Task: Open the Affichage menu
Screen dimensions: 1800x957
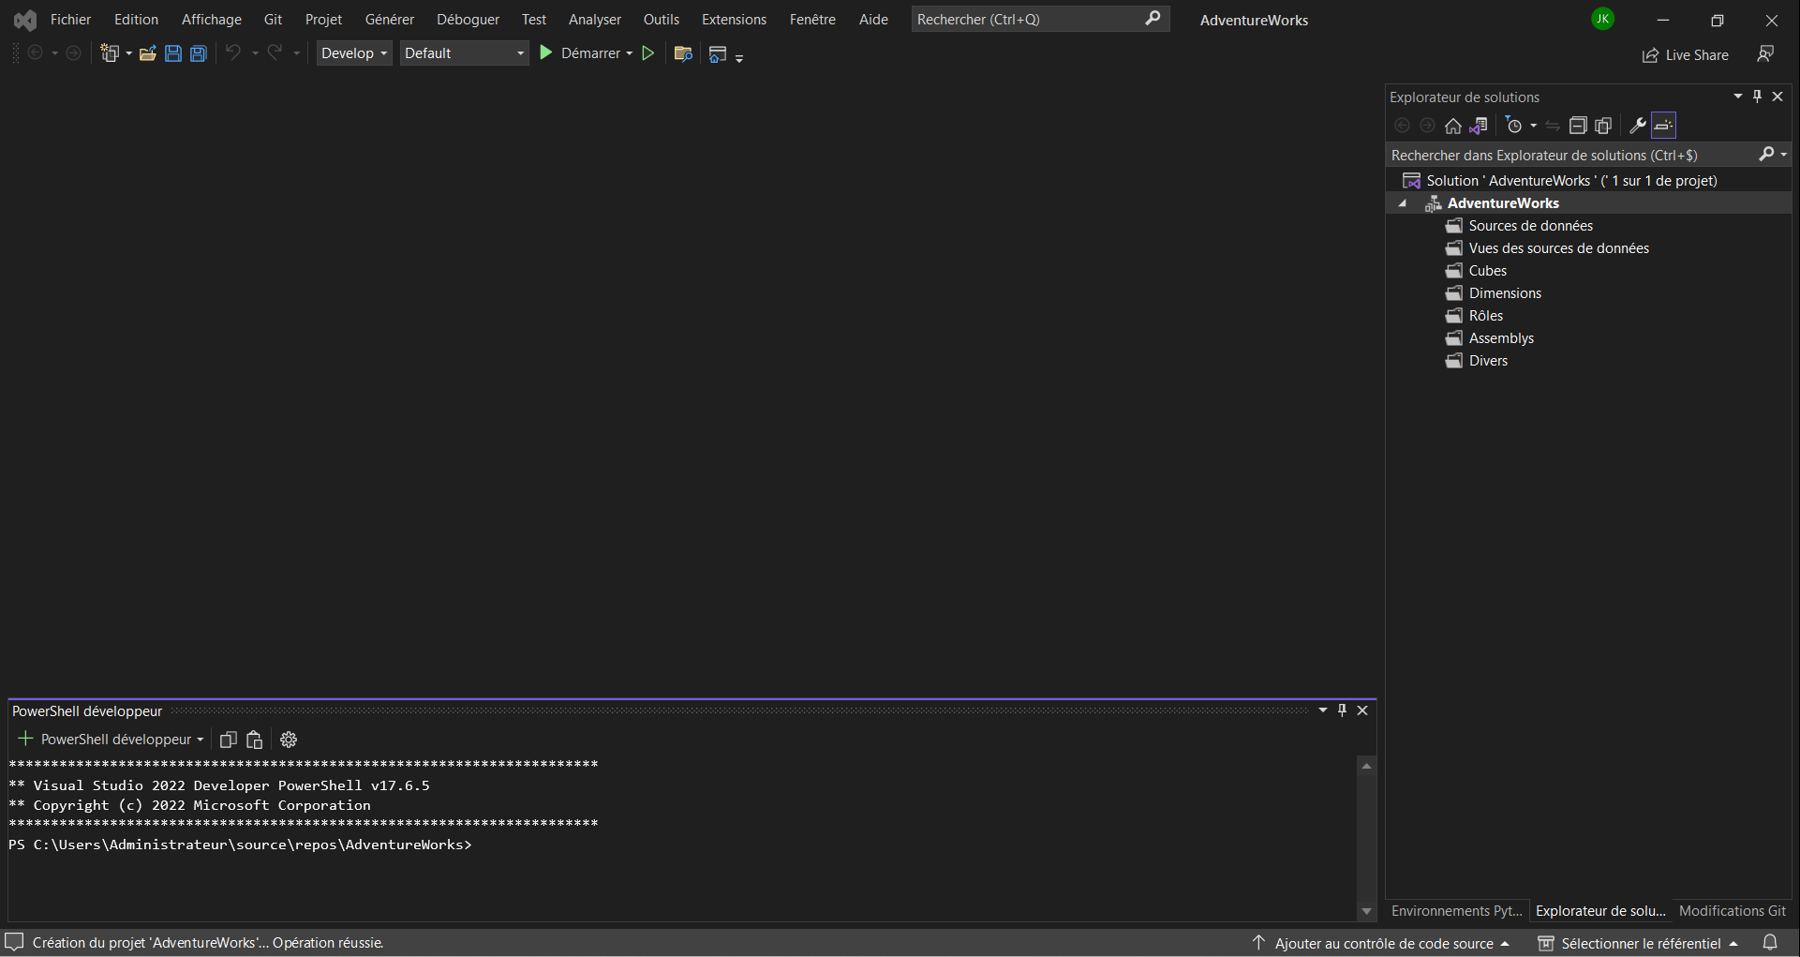Action: coord(211,20)
